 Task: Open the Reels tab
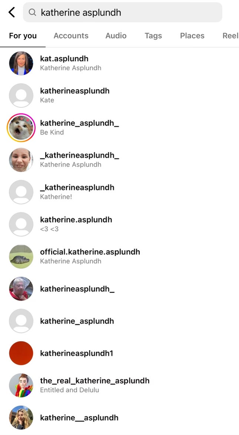230,36
